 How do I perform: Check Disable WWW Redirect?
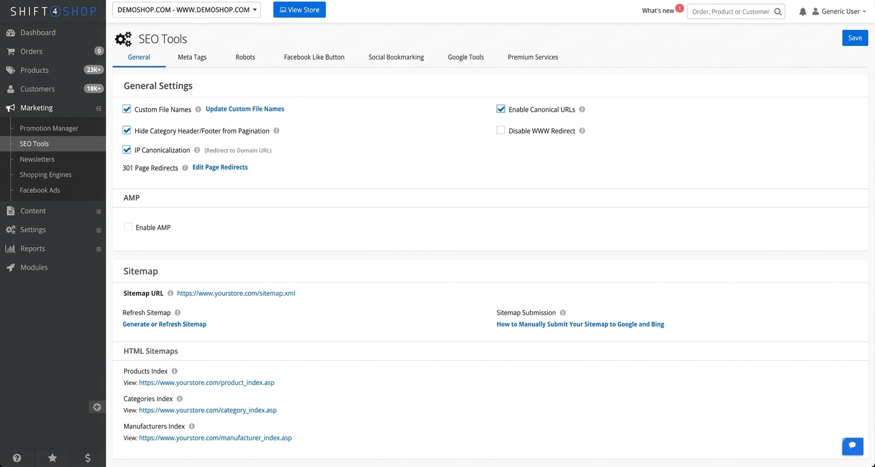[500, 130]
